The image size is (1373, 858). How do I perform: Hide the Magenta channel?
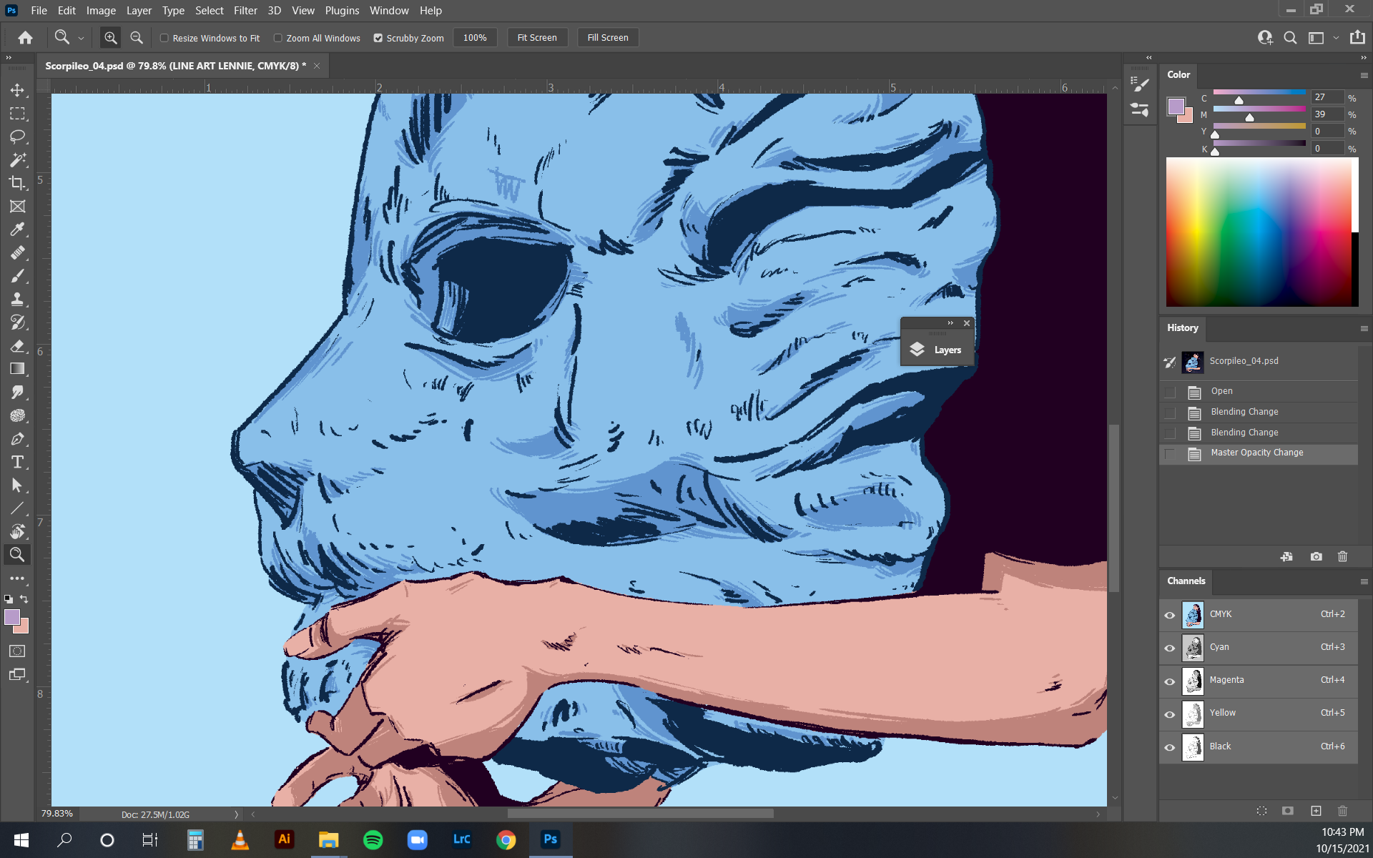tap(1170, 681)
